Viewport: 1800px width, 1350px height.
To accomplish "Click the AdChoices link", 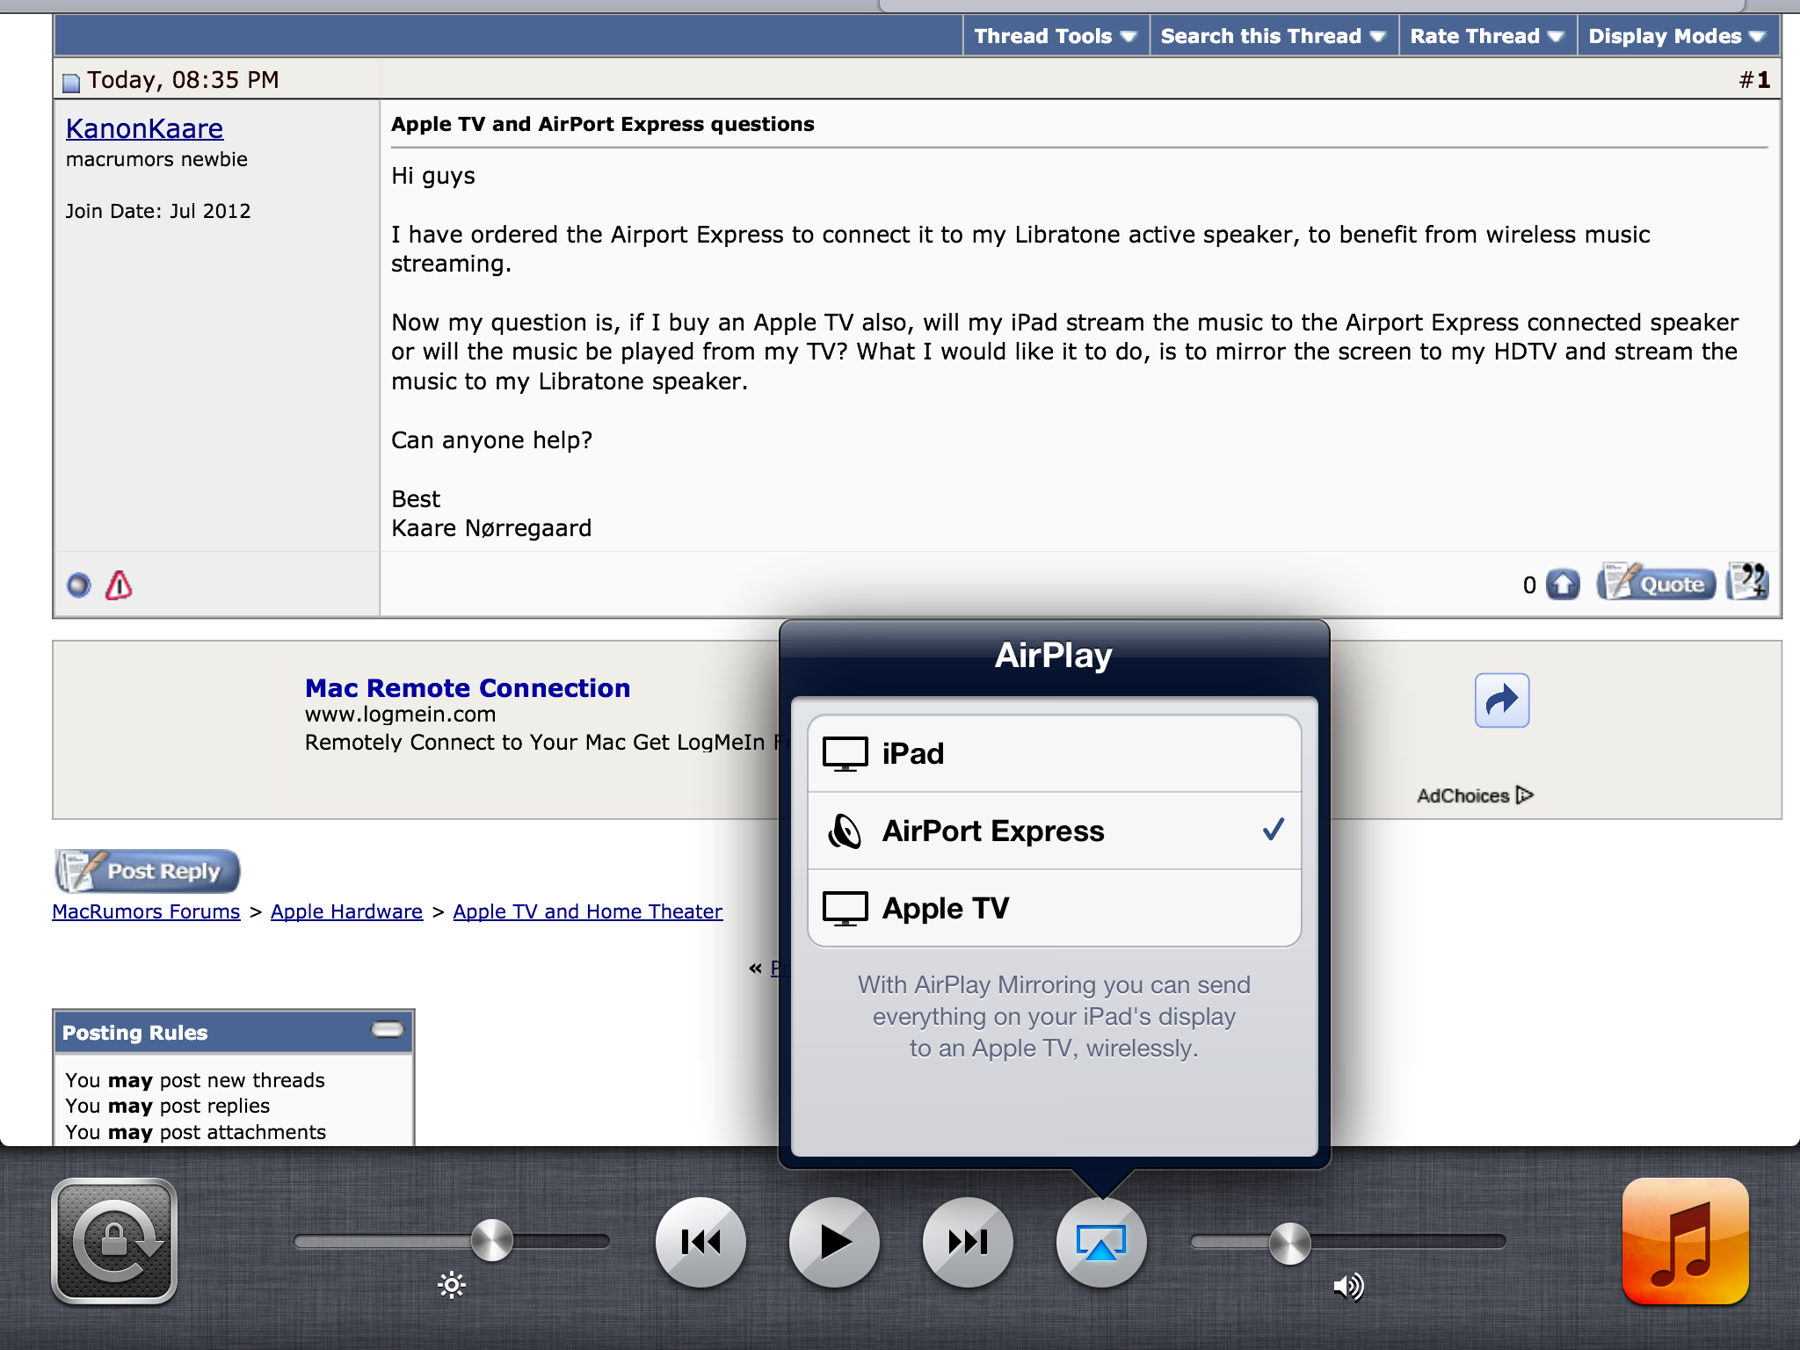I will click(1475, 795).
